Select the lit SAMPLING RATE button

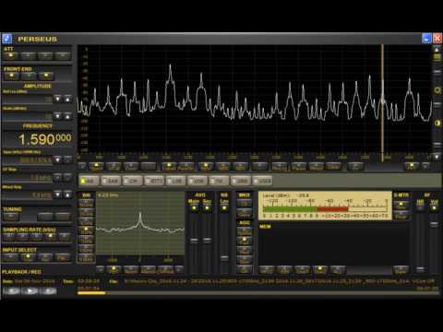click(50, 237)
